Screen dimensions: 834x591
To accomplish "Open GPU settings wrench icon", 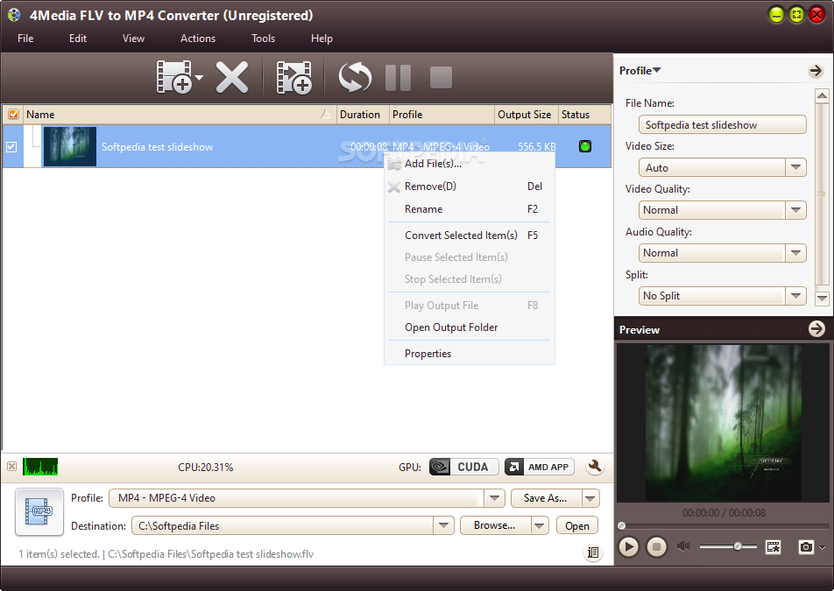I will pyautogui.click(x=595, y=466).
